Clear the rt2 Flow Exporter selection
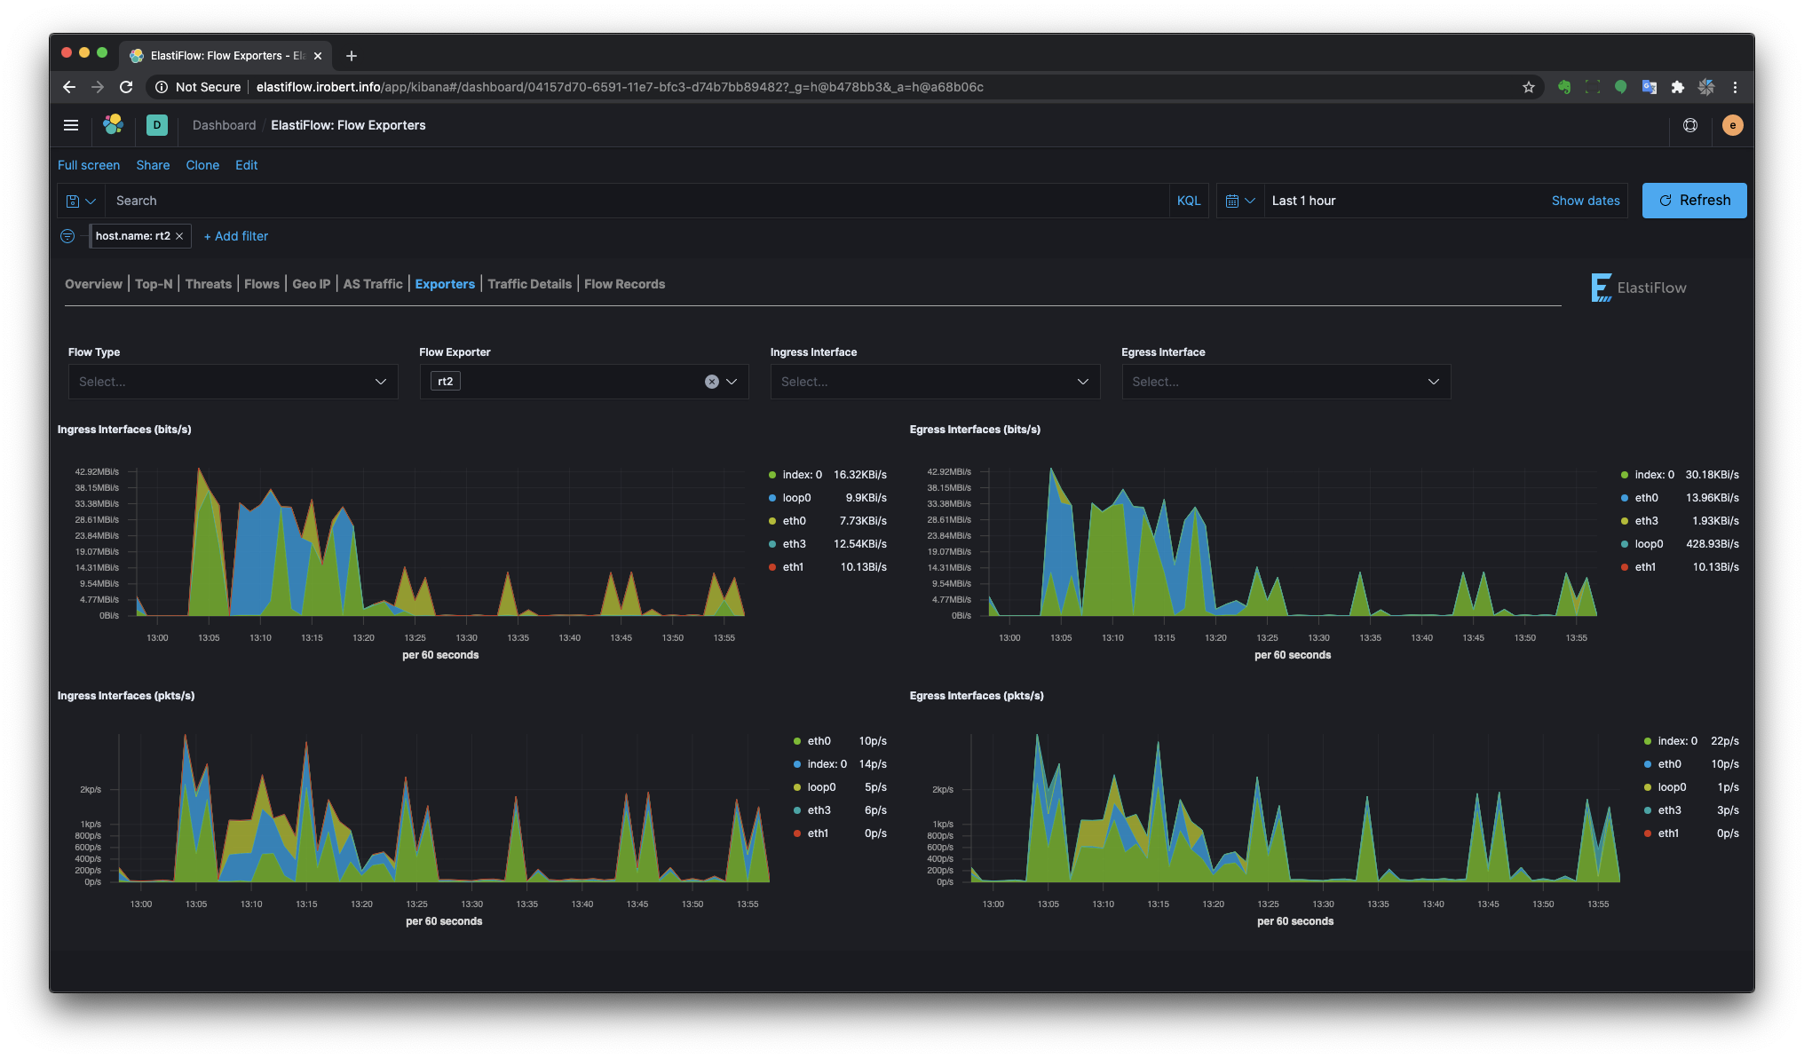This screenshot has width=1804, height=1058. click(x=711, y=382)
